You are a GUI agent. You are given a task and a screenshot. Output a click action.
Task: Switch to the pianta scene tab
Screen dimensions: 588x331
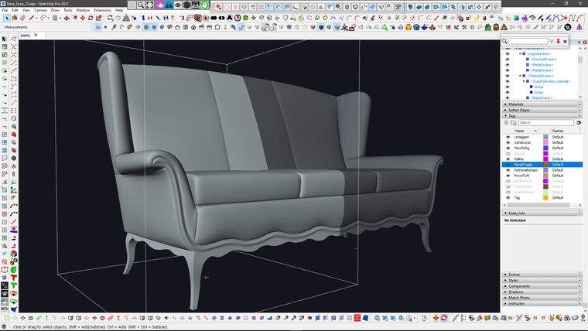click(25, 35)
